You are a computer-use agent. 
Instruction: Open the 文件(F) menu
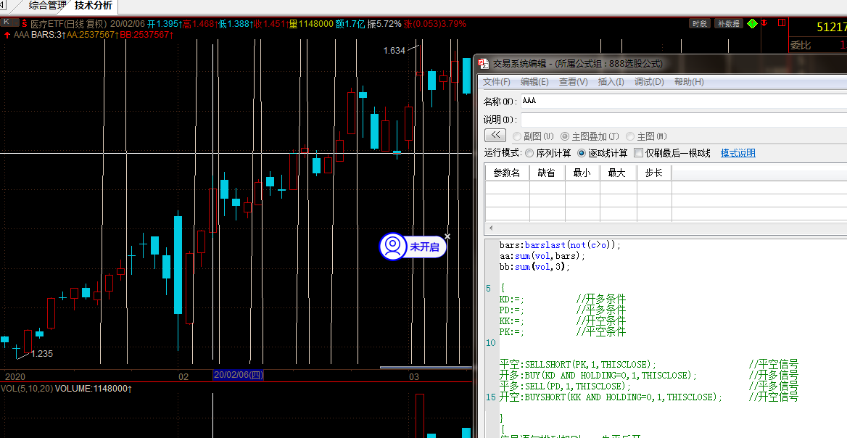[x=497, y=81]
